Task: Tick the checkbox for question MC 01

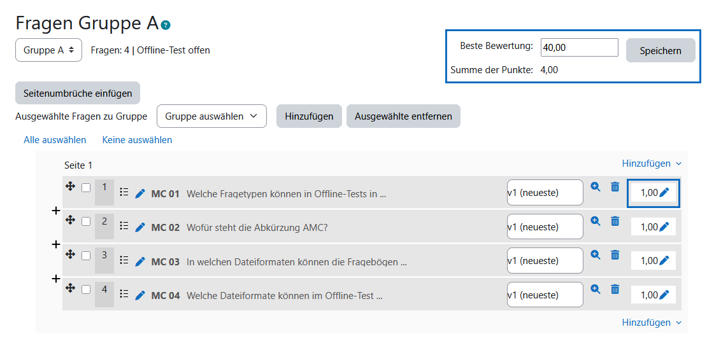Action: tap(86, 188)
